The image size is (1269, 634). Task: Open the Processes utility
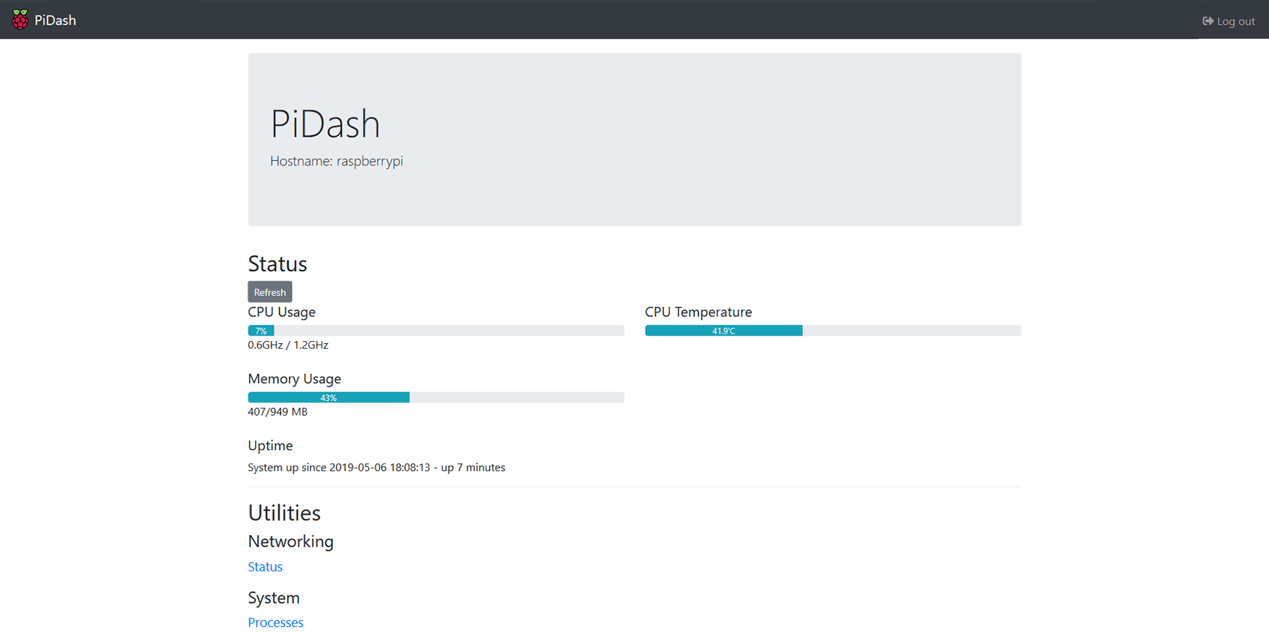[x=276, y=622]
